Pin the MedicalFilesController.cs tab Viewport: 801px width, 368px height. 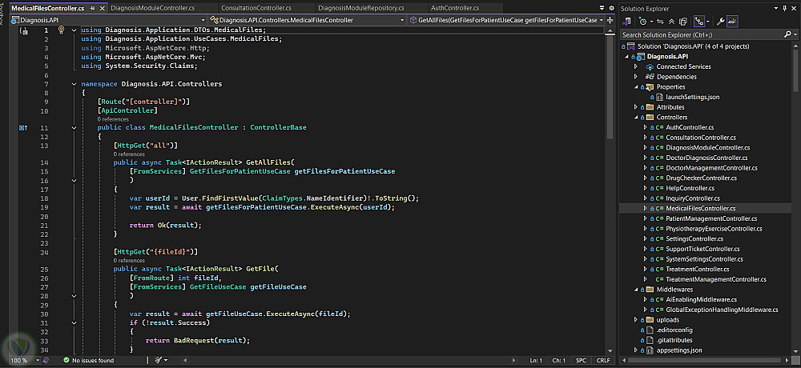pyautogui.click(x=92, y=8)
